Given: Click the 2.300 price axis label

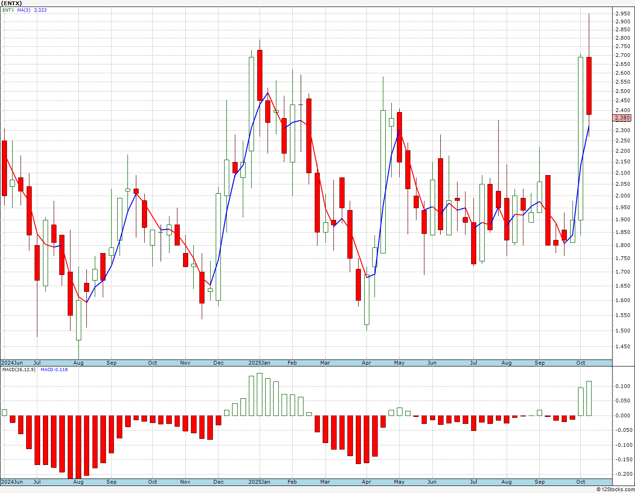Looking at the screenshot, I should click(x=622, y=130).
